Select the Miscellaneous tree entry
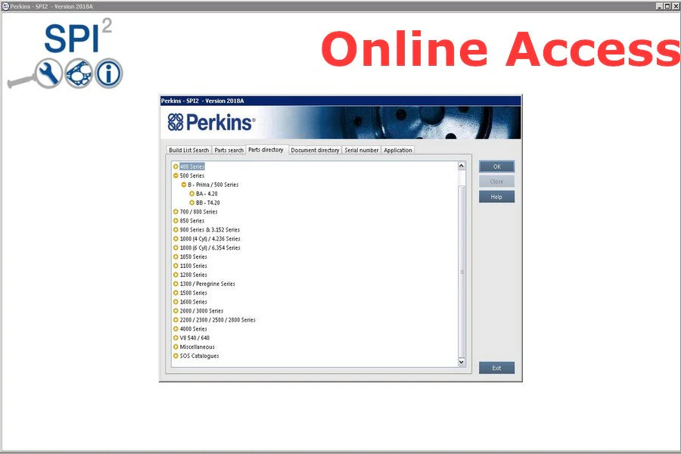The image size is (681, 454). (x=197, y=347)
